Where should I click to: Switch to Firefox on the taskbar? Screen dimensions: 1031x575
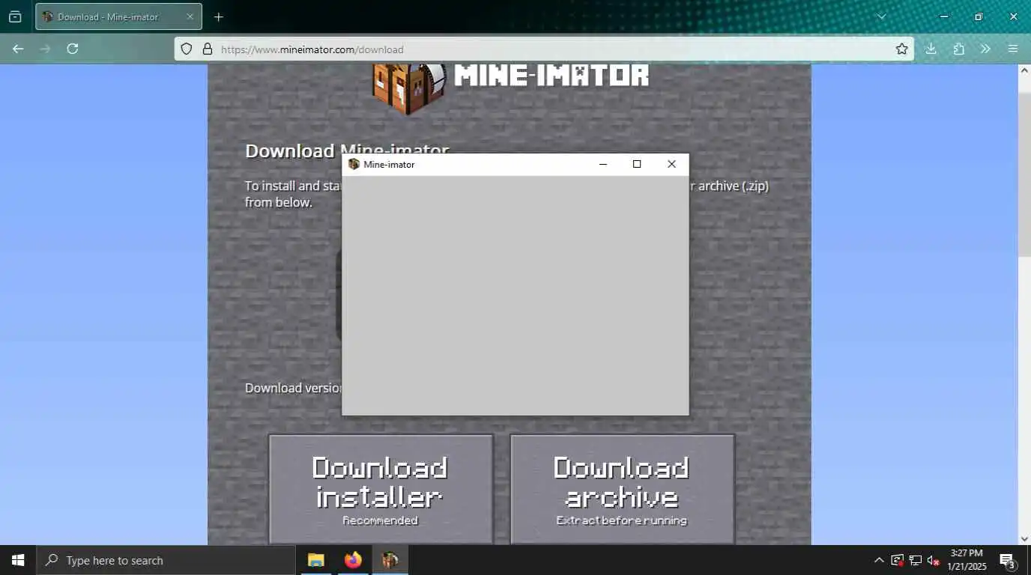click(353, 560)
